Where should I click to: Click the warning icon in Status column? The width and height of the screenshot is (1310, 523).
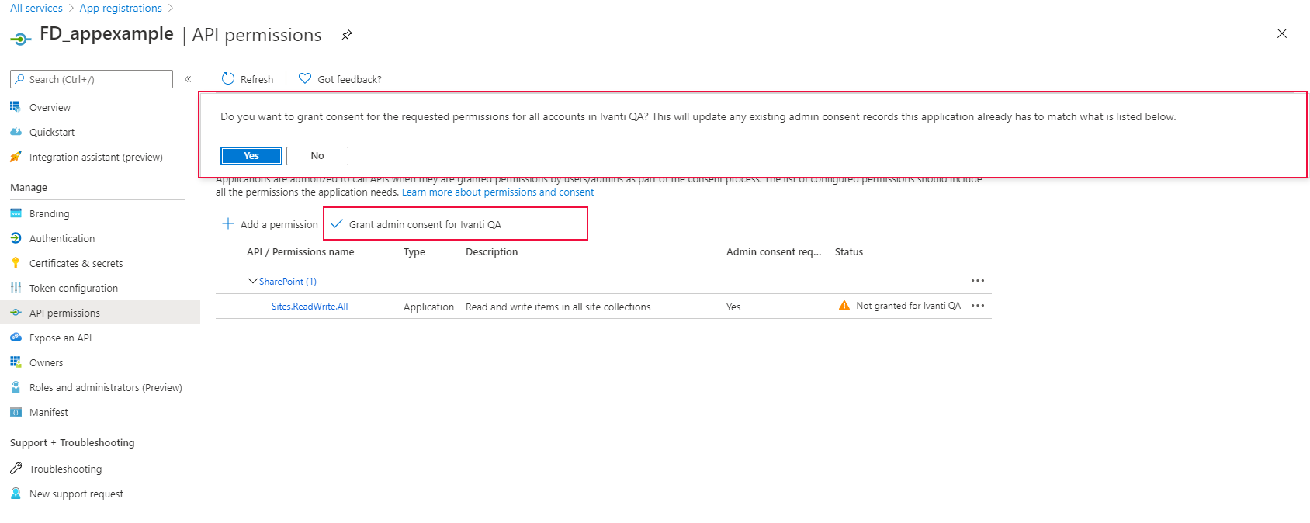click(844, 306)
